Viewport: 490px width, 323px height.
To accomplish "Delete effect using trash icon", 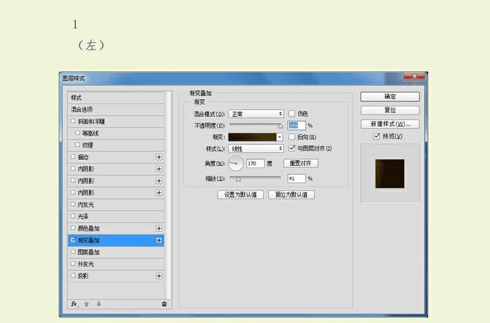I will coord(164,303).
